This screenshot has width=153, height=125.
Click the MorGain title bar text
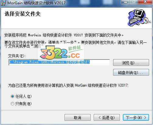tap(37, 3)
